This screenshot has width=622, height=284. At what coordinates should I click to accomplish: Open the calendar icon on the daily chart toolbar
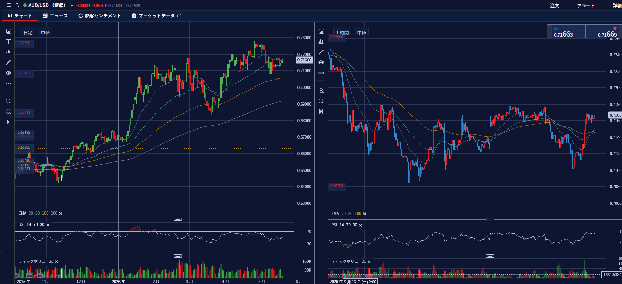pyautogui.click(x=9, y=31)
